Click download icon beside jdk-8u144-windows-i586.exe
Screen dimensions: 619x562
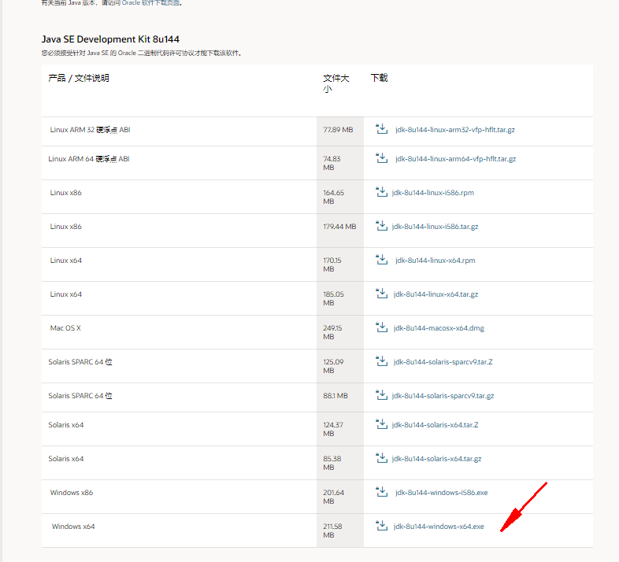coord(381,492)
